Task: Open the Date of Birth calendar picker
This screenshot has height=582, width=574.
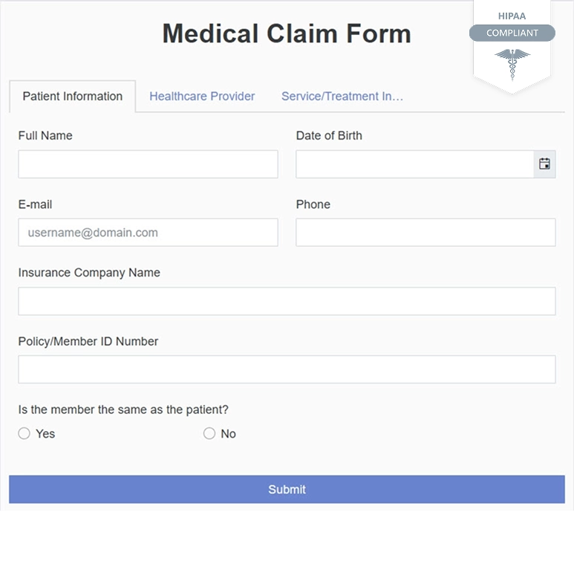Action: click(544, 164)
